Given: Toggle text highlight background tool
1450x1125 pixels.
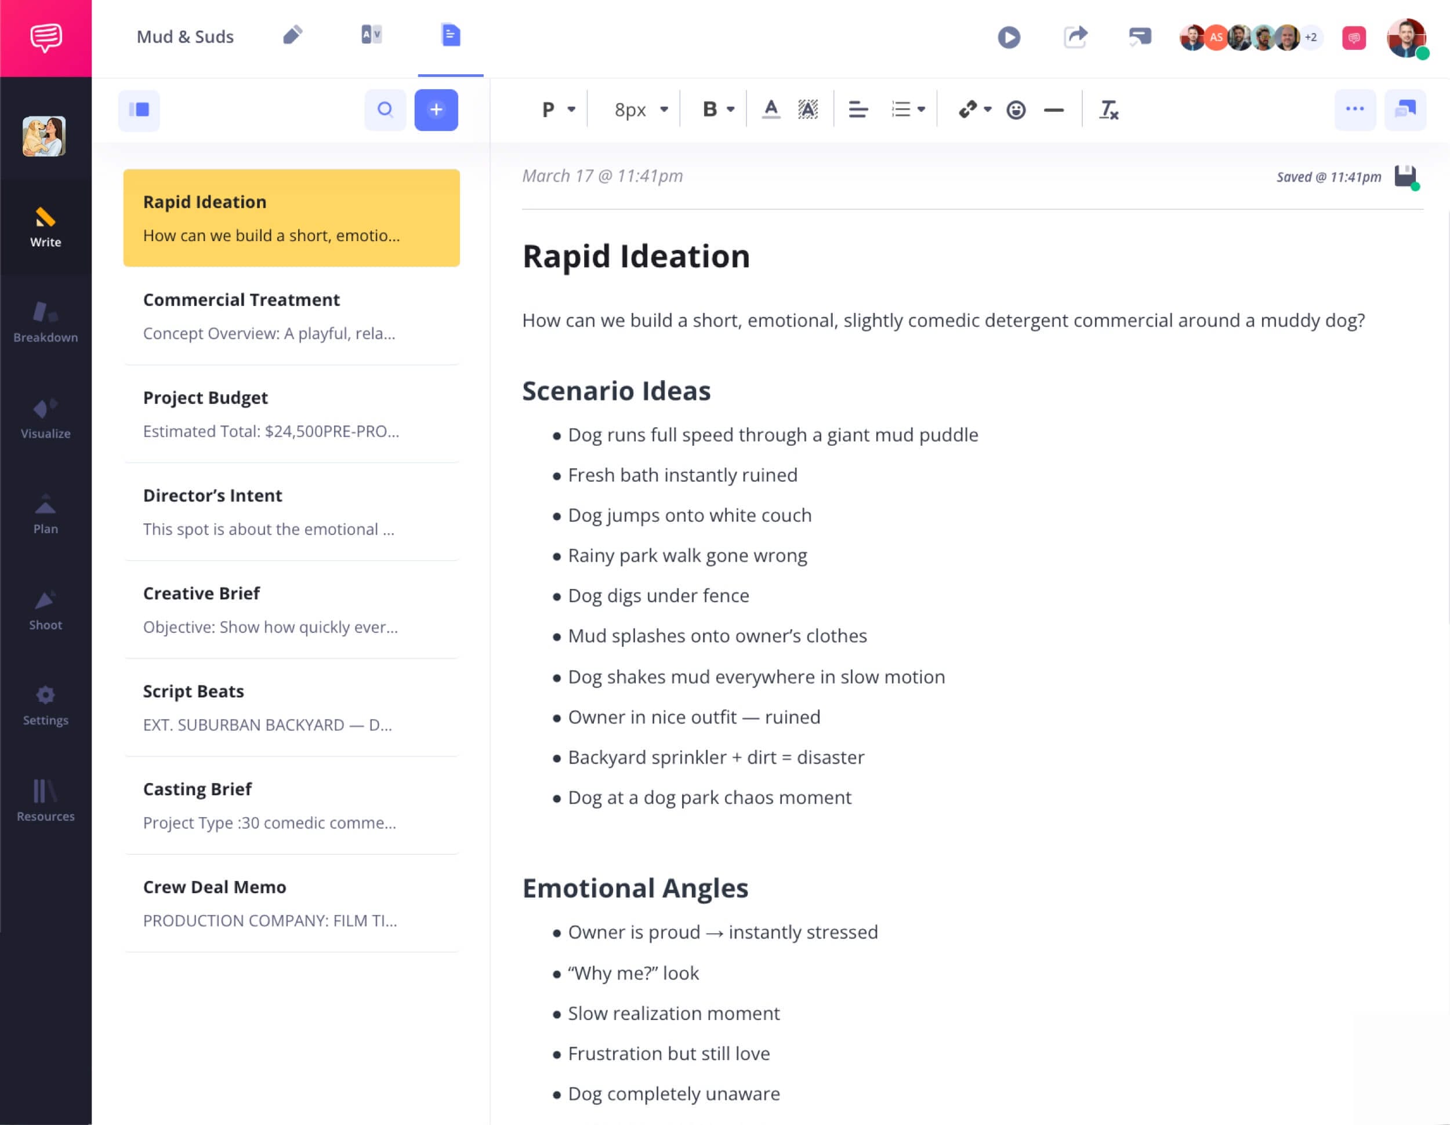Looking at the screenshot, I should (807, 110).
